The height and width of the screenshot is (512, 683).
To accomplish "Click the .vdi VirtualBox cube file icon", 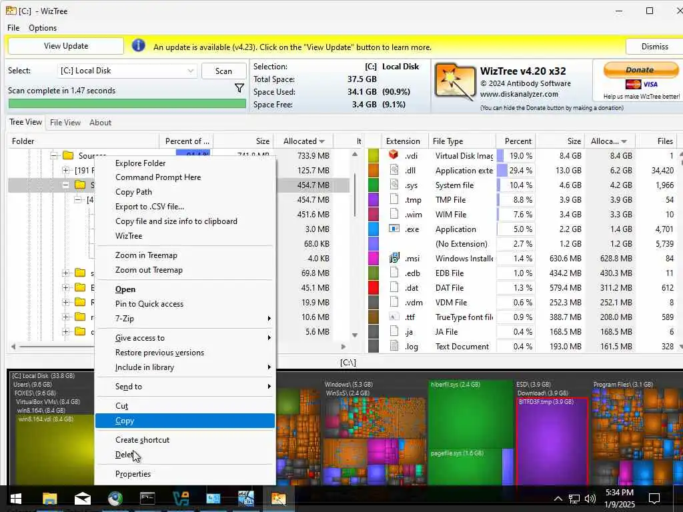I will (394, 155).
